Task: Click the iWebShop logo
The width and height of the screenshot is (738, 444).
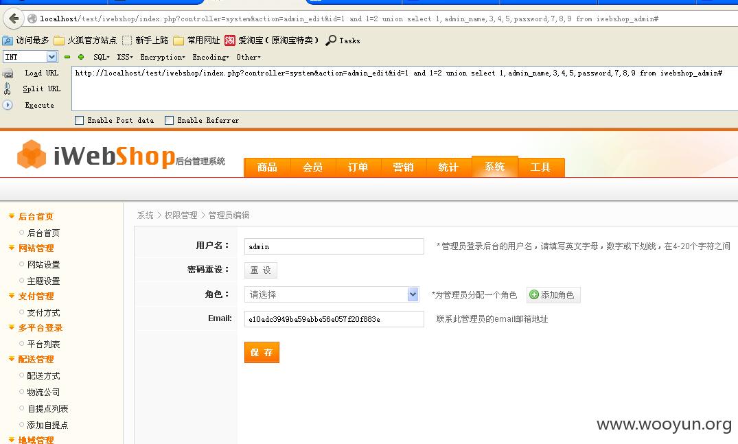Action: point(121,155)
